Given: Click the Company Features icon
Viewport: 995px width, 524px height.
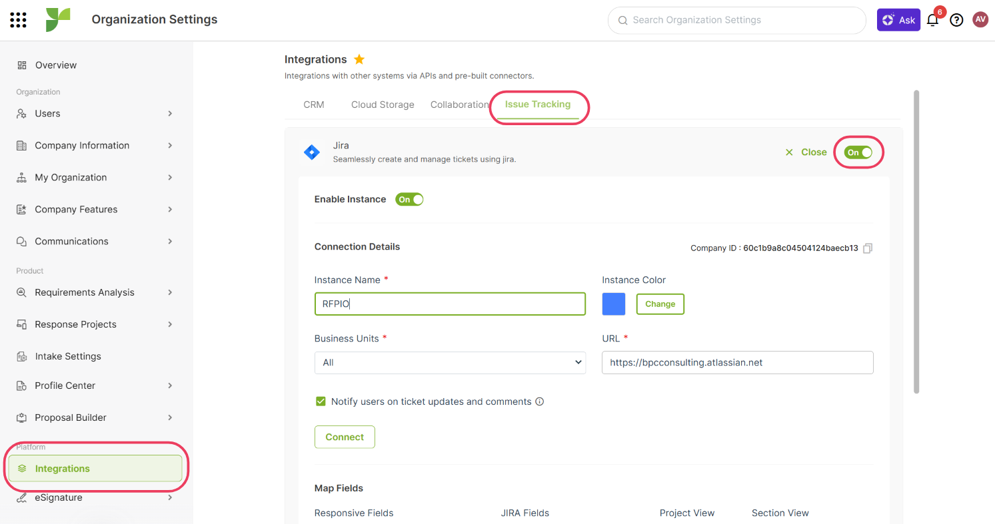Looking at the screenshot, I should [x=21, y=210].
